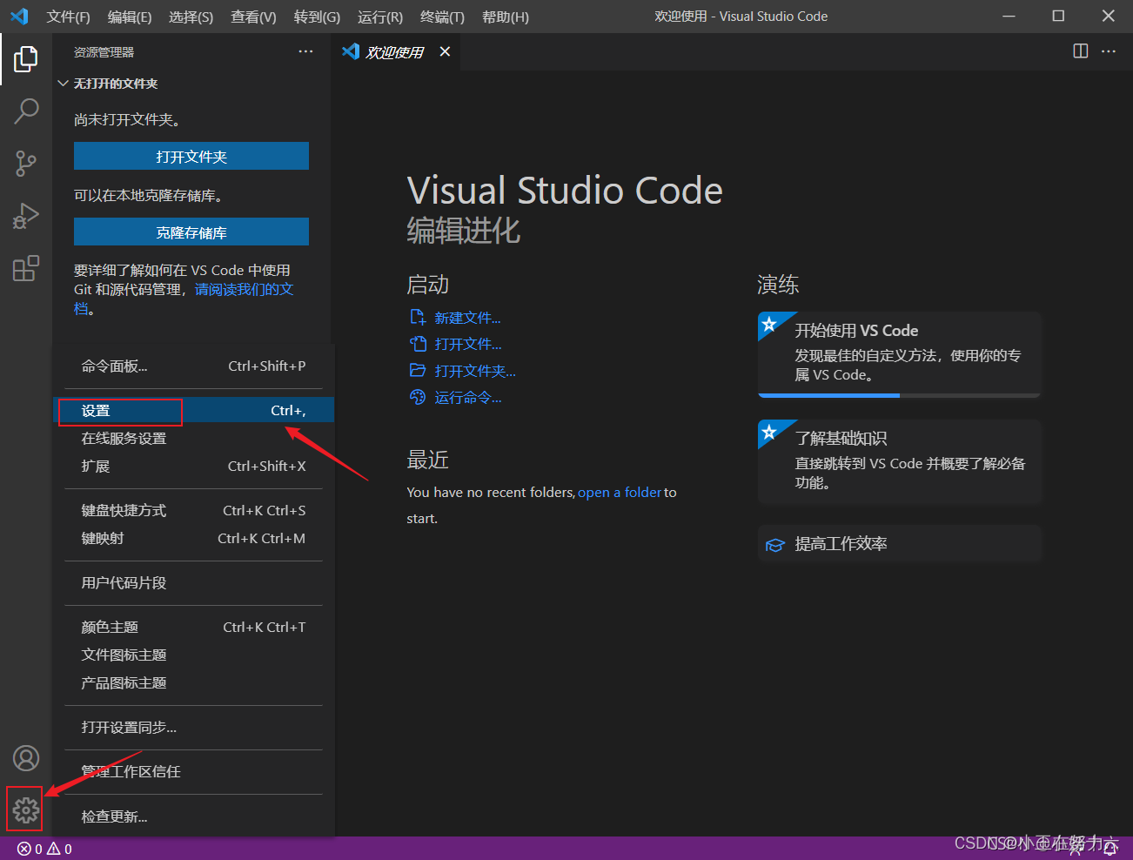Click the split editor icon
Image resolution: width=1133 pixels, height=860 pixels.
coord(1081,51)
